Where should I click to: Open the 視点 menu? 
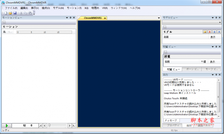[46, 8]
